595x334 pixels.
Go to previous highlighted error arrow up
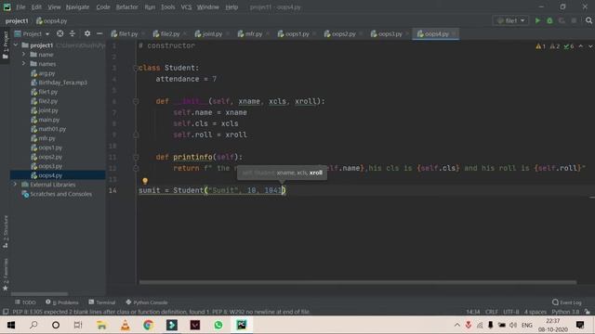pos(580,46)
